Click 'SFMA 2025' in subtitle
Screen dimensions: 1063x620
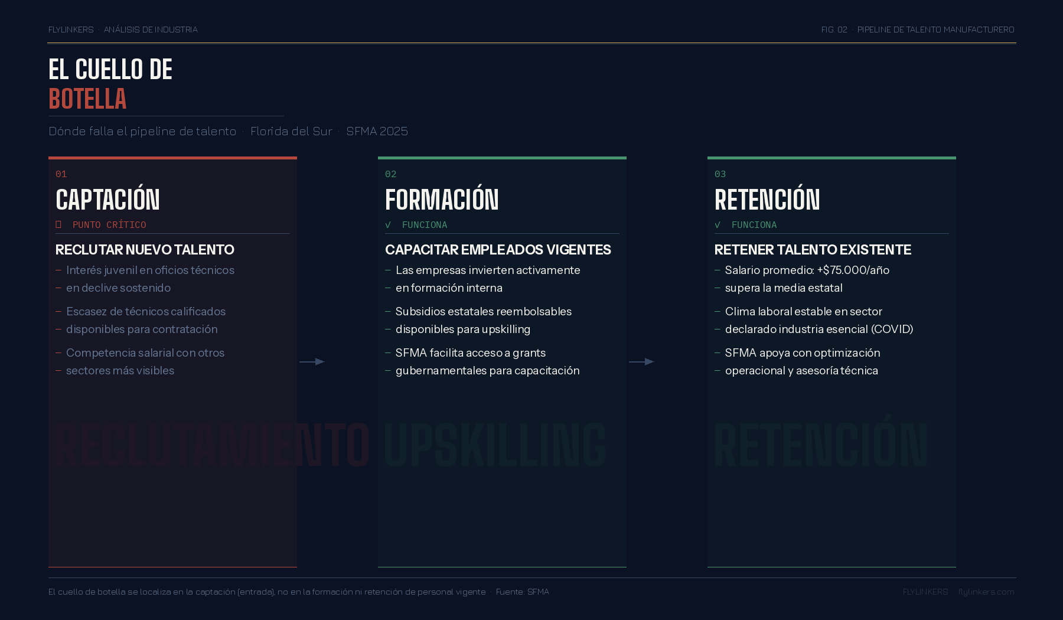click(377, 131)
